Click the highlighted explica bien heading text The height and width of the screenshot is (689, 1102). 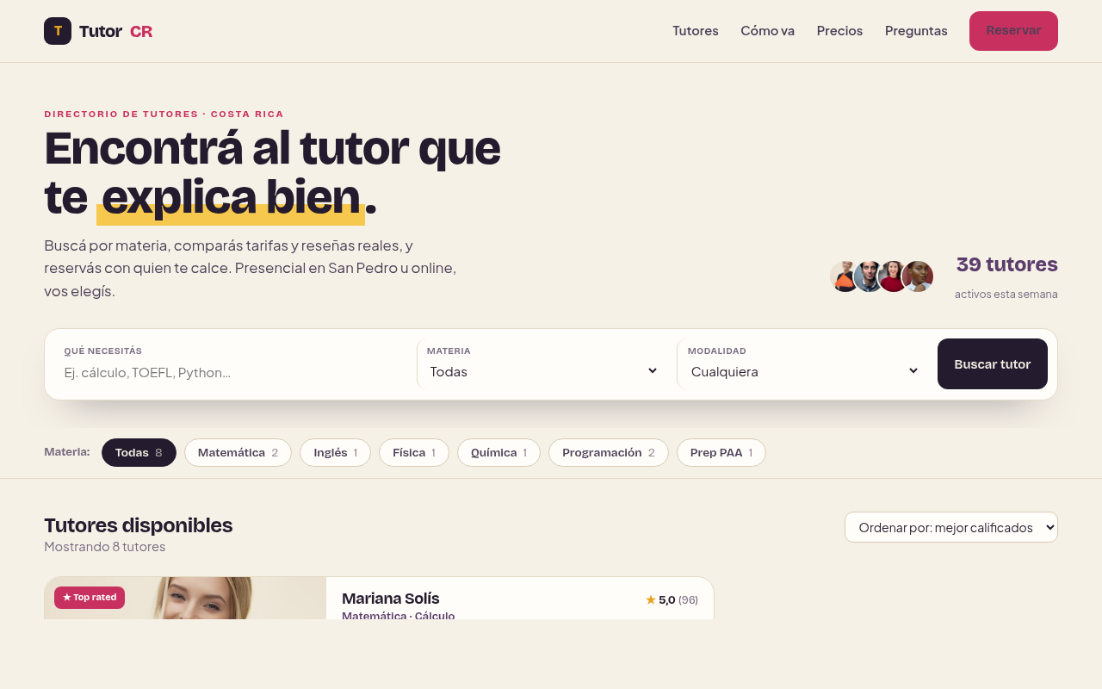tap(231, 197)
